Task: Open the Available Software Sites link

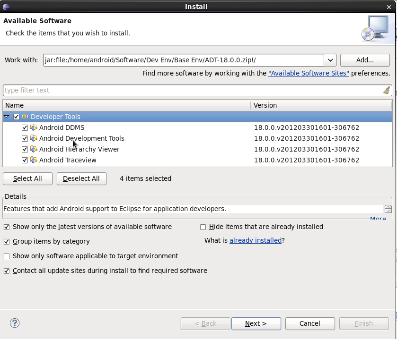Action: coord(309,73)
